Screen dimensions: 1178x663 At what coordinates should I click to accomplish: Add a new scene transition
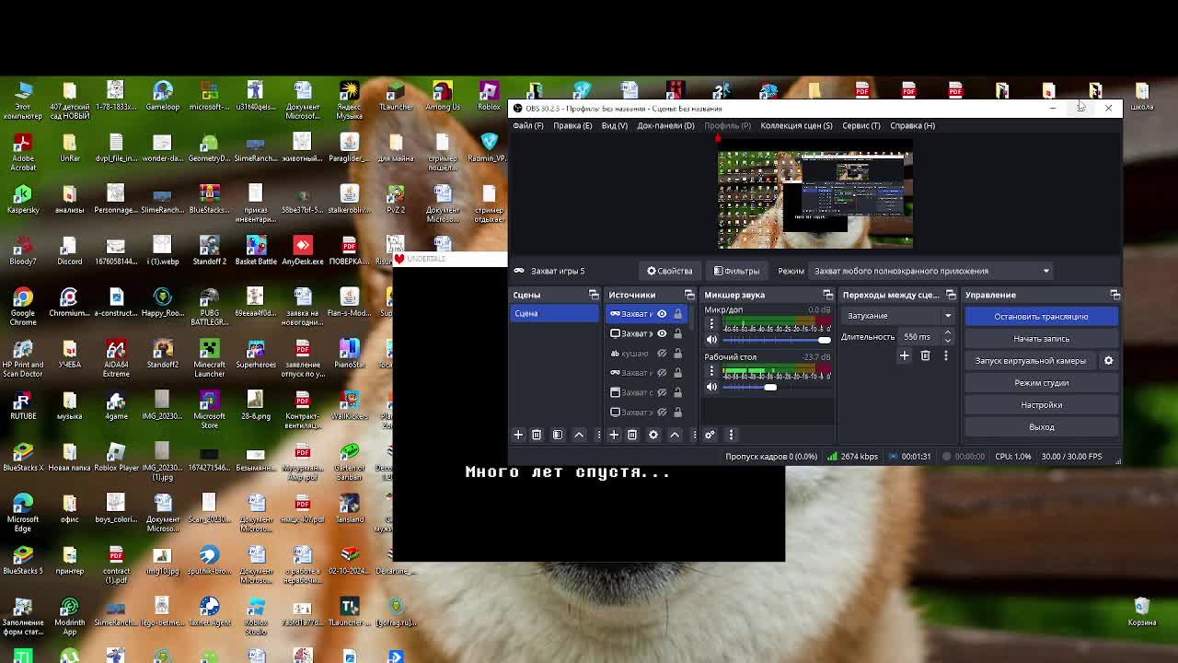[904, 355]
